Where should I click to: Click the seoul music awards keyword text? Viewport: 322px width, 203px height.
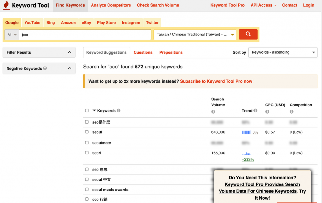(110, 190)
